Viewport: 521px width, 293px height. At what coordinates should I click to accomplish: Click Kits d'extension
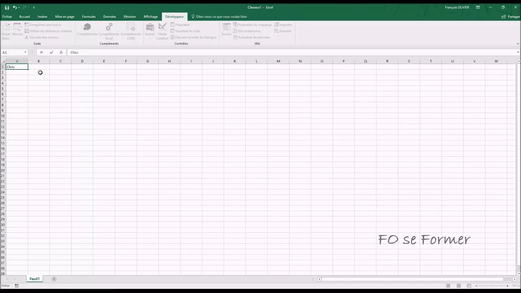[x=247, y=31]
